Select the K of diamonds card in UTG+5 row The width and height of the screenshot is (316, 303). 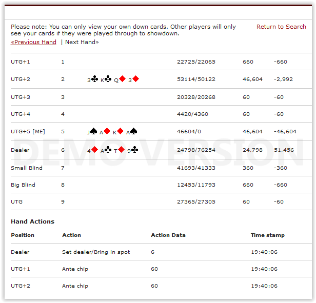coord(118,132)
